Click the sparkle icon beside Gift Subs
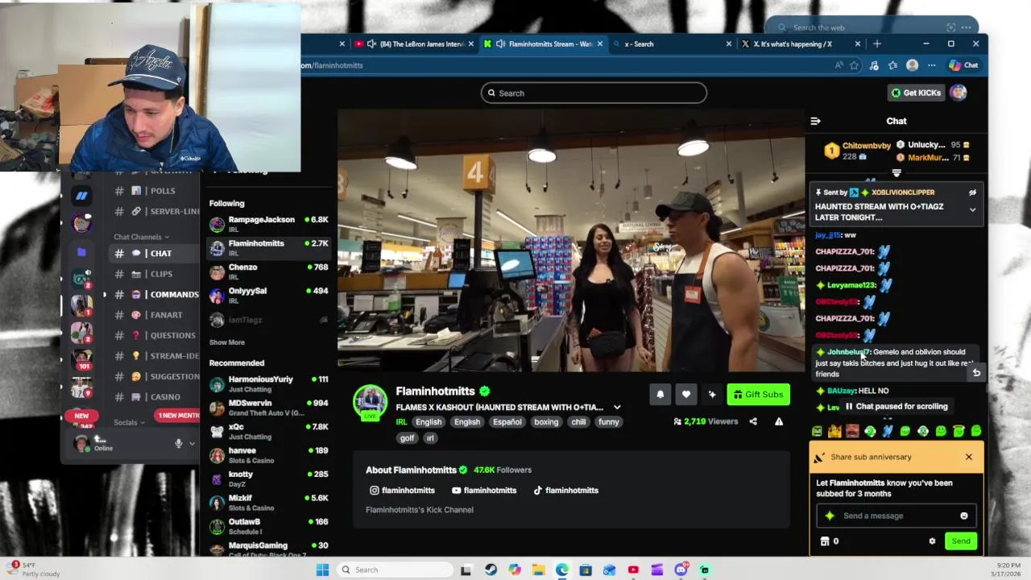 point(712,394)
